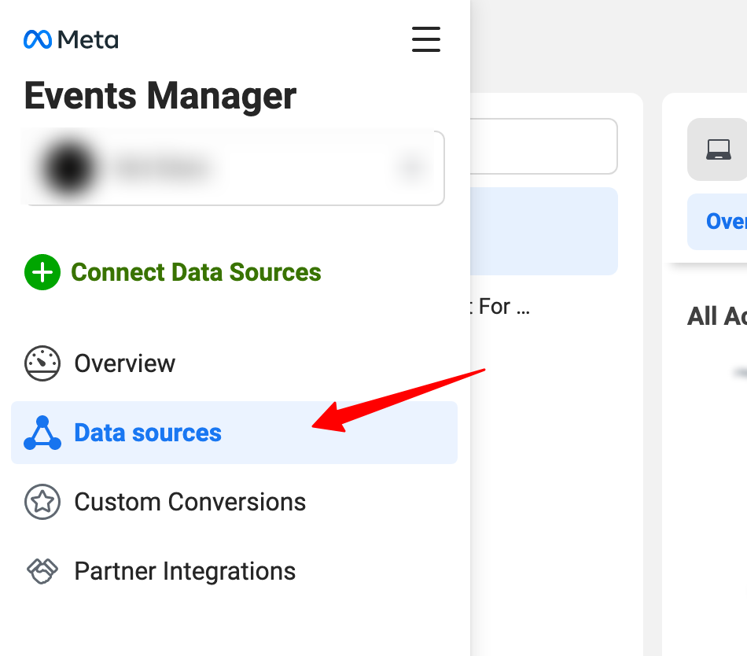Click the green plus icon
This screenshot has width=747, height=656.
pyautogui.click(x=42, y=272)
